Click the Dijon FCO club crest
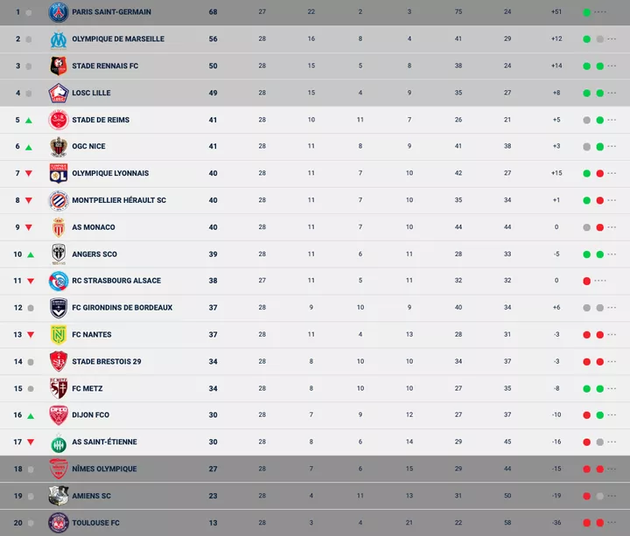This screenshot has height=536, width=630. (x=59, y=415)
